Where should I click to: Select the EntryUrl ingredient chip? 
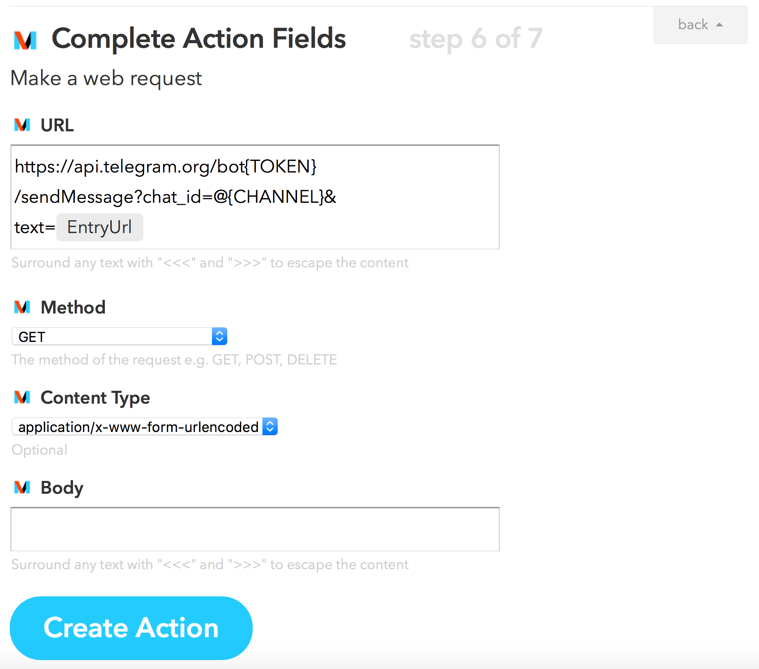click(100, 227)
